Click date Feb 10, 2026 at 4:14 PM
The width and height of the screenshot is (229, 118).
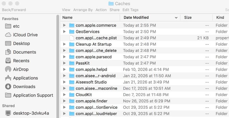coord(146,70)
